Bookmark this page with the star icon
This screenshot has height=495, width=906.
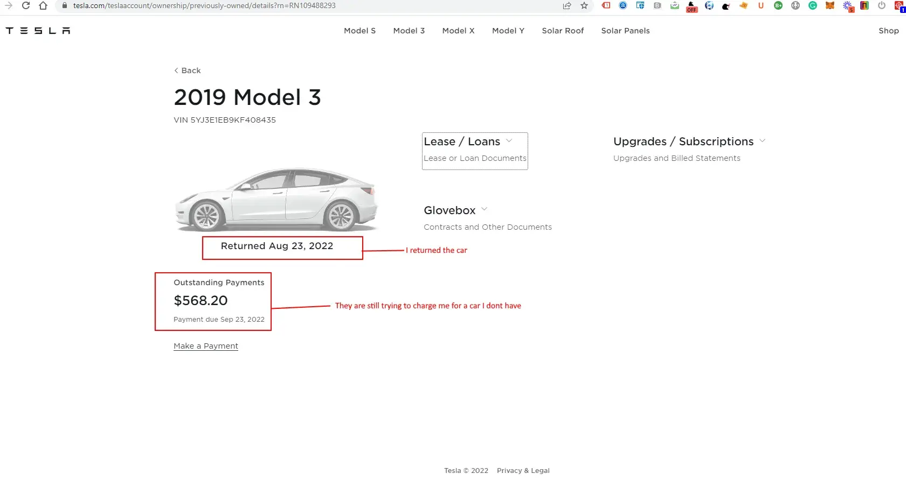[x=584, y=5]
